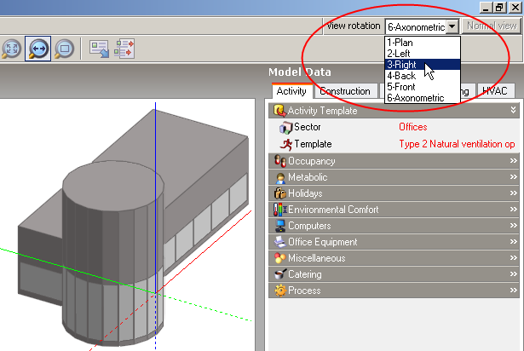Select the zoom-to-width magnifier tool
This screenshot has height=351, width=524.
pyautogui.click(x=37, y=48)
